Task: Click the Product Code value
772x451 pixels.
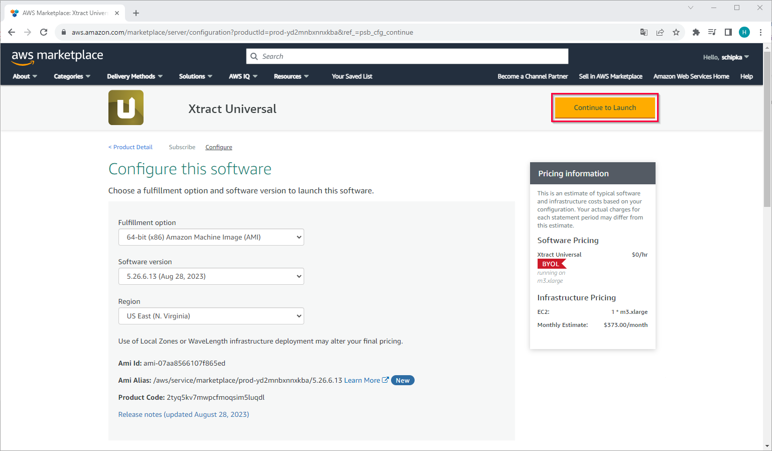Action: point(215,397)
